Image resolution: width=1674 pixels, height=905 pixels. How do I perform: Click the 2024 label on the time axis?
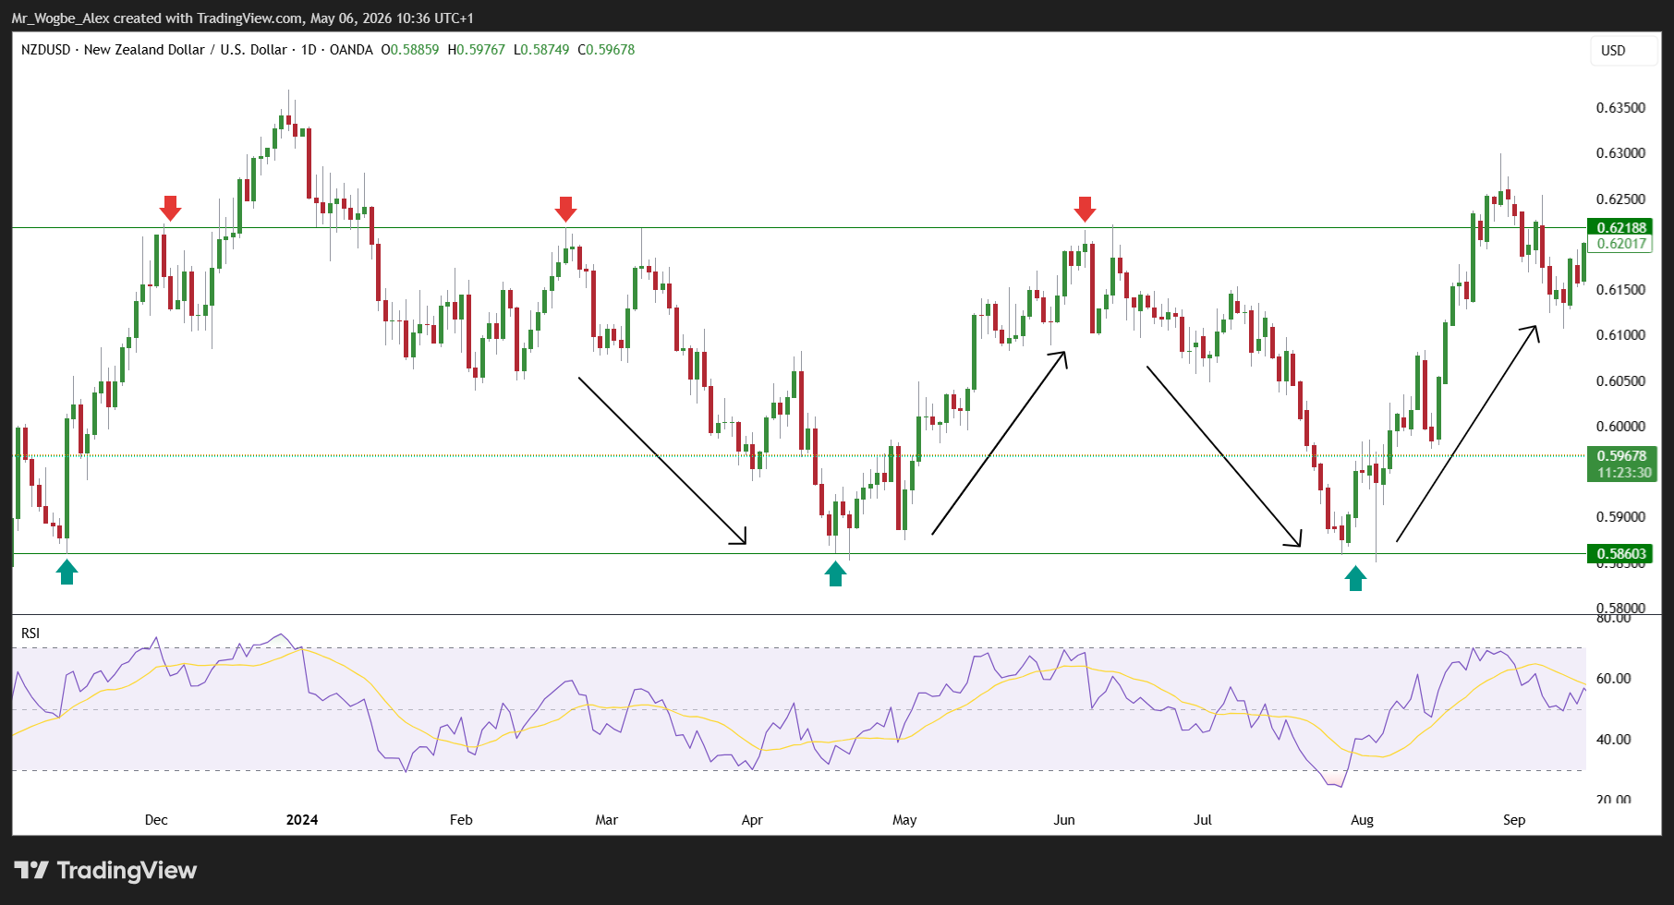click(x=302, y=820)
